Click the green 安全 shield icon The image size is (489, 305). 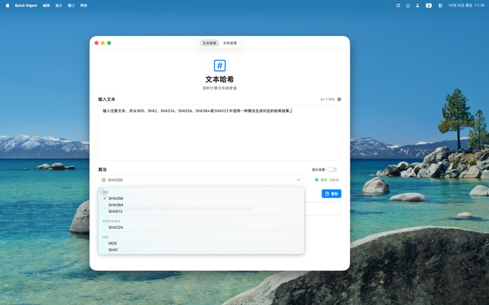point(317,180)
